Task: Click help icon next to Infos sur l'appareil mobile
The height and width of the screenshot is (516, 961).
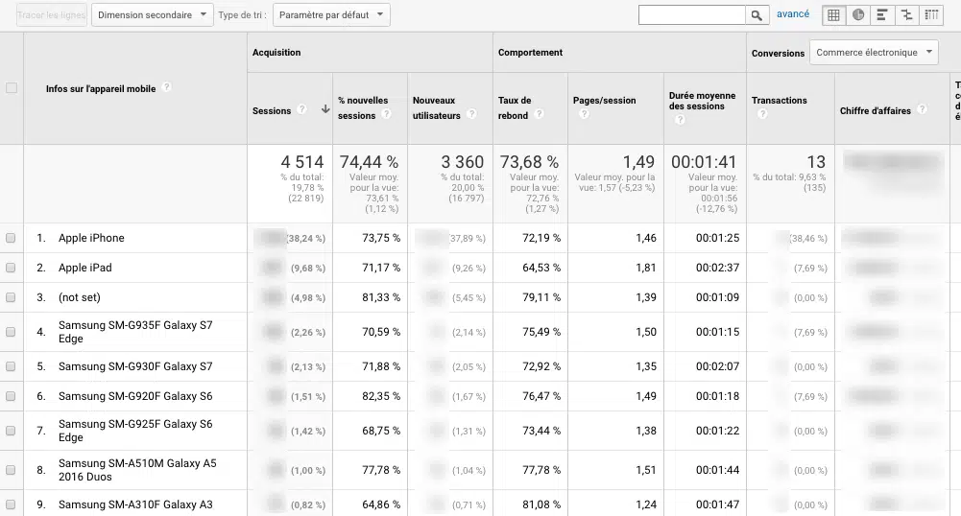Action: 166,87
